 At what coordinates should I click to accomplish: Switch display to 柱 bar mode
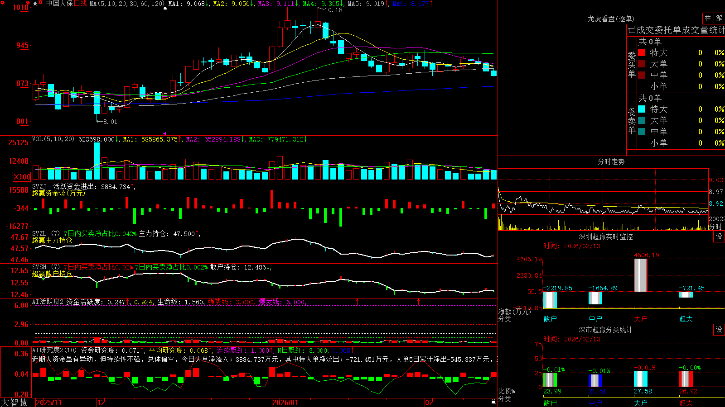(x=708, y=18)
